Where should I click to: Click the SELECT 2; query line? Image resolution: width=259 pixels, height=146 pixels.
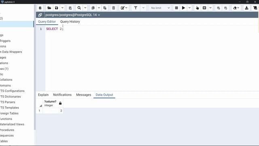(55, 29)
